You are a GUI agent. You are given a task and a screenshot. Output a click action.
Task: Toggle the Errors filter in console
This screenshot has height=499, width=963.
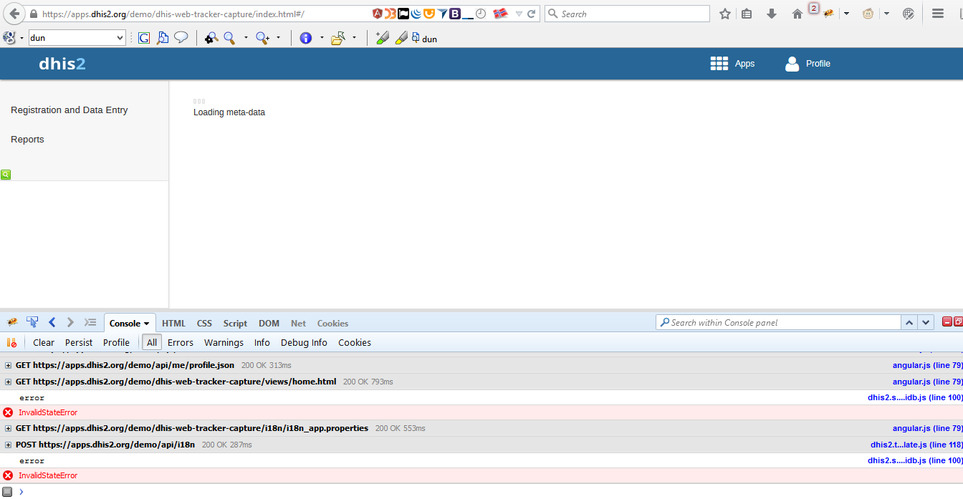tap(181, 343)
